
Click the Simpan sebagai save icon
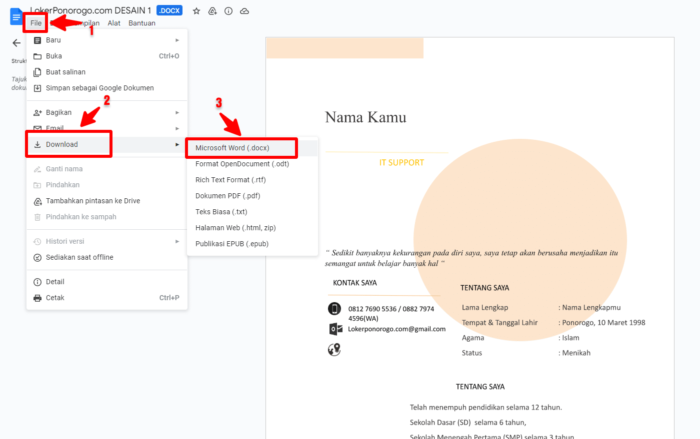click(37, 88)
